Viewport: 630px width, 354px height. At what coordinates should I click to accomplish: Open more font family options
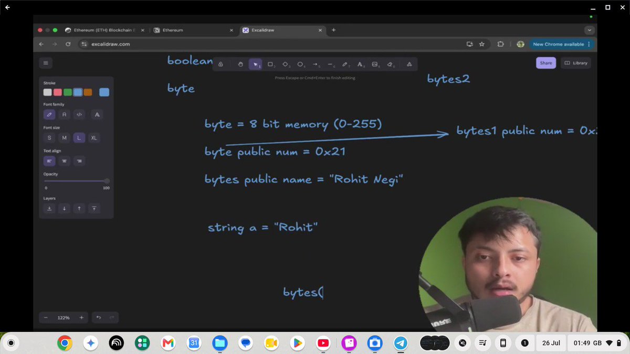(97, 114)
